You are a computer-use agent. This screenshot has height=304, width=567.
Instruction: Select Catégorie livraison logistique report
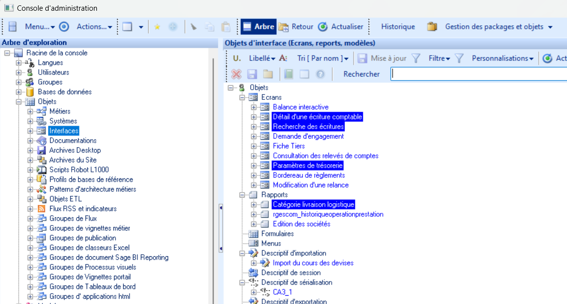click(x=313, y=205)
